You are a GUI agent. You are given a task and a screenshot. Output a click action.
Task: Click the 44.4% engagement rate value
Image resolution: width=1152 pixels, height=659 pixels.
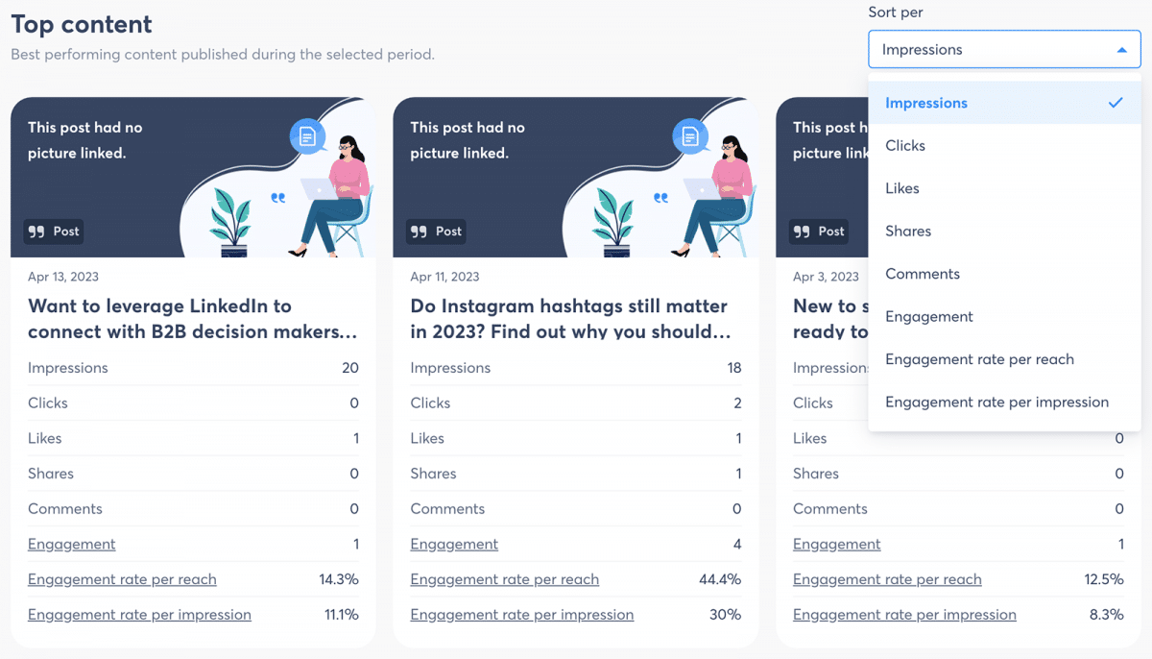[x=720, y=579]
